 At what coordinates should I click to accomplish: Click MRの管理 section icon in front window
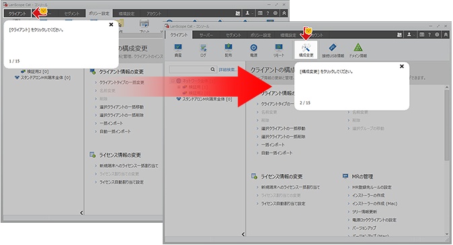tap(345, 176)
